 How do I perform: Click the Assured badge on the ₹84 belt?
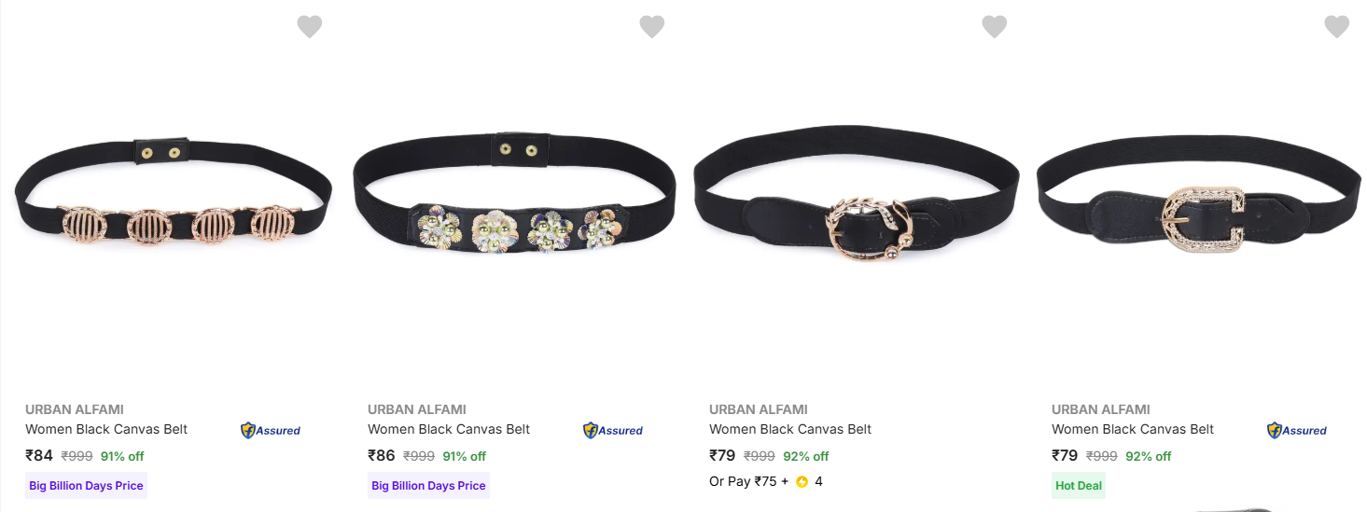tap(271, 430)
